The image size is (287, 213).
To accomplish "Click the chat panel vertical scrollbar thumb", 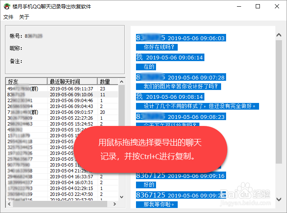I will click(279, 102).
